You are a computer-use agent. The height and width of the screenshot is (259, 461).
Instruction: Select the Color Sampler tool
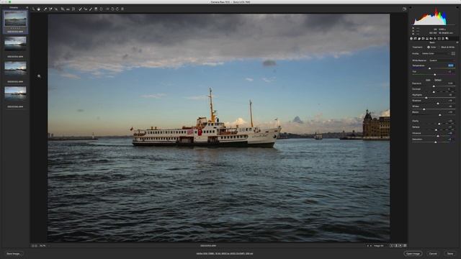coord(50,9)
